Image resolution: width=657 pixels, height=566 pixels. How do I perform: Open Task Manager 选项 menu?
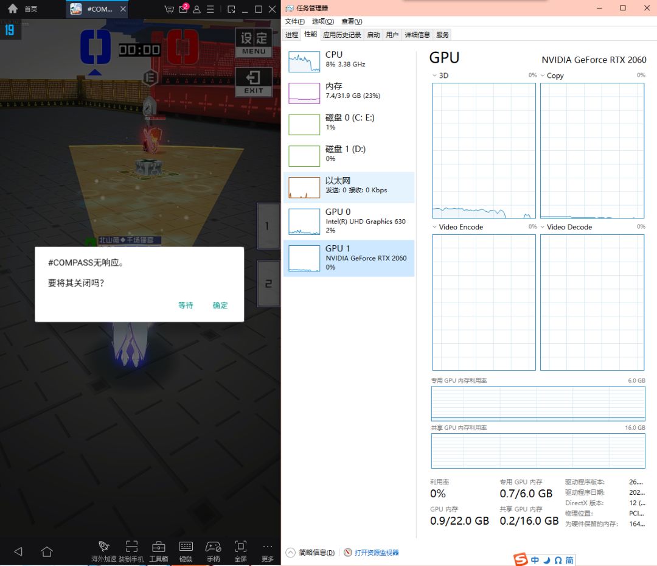(x=322, y=21)
